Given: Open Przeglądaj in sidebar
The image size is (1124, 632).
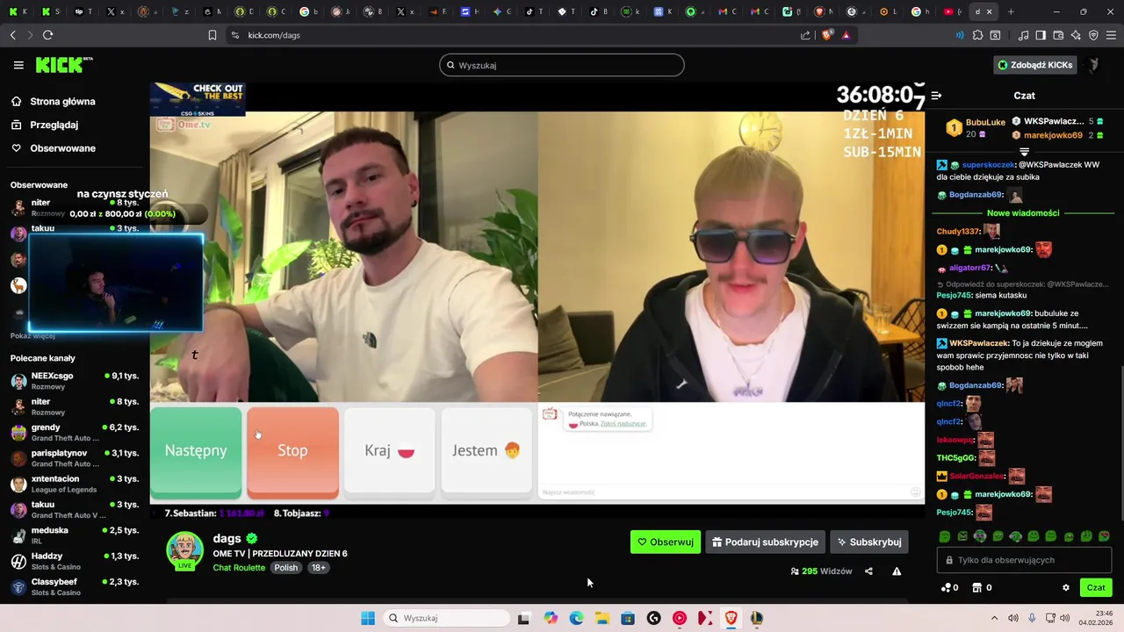Looking at the screenshot, I should pos(44,125).
